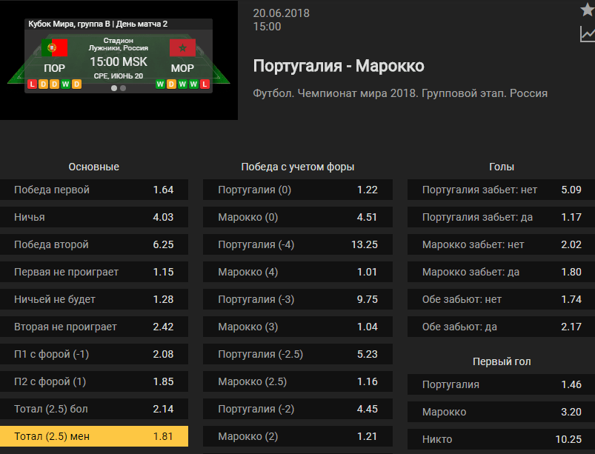The height and width of the screenshot is (454, 595).
Task: Select Ничьей не будет odds 1.28
Action: [94, 299]
